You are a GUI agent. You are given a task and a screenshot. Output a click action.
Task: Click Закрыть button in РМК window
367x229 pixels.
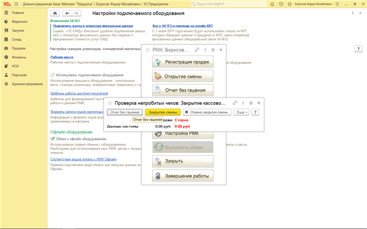click(x=183, y=161)
